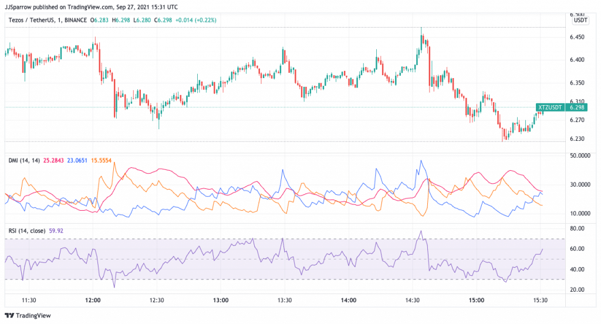
Task: Click the 14:00 time axis label
Action: (349, 300)
